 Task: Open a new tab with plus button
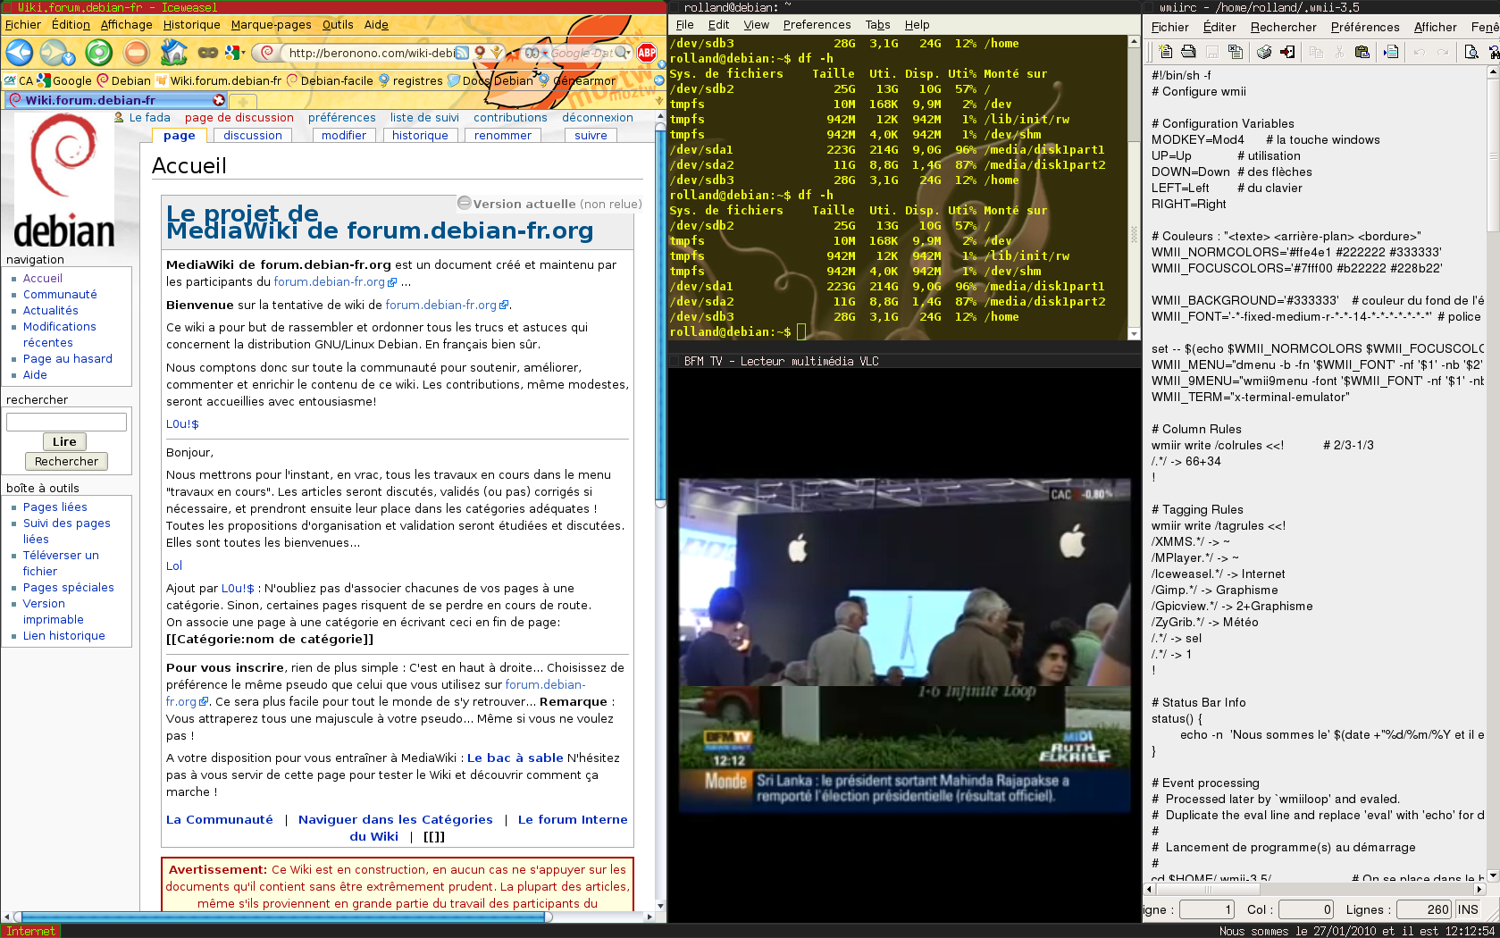243,101
